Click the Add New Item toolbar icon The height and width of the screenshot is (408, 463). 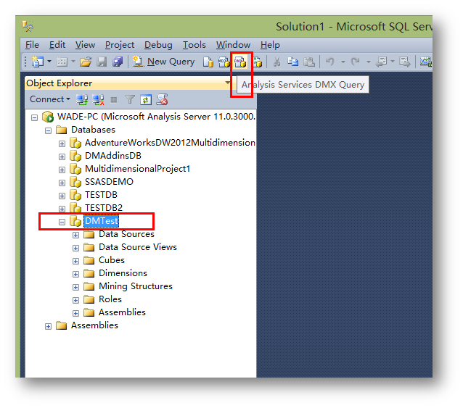(x=62, y=62)
